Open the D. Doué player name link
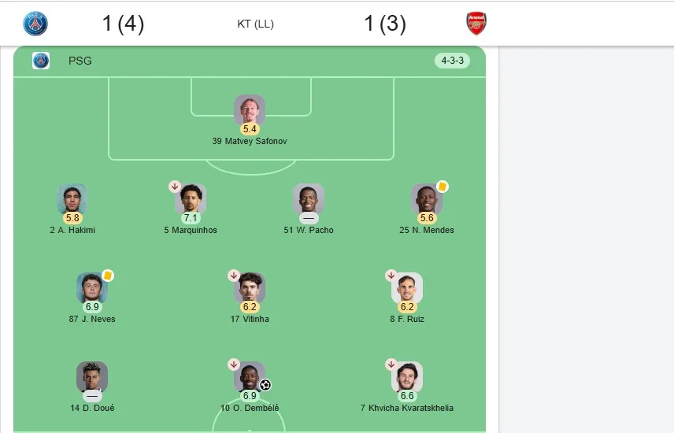674x433 pixels. (x=92, y=408)
